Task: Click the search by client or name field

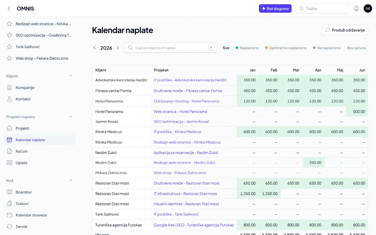Action: (x=171, y=48)
